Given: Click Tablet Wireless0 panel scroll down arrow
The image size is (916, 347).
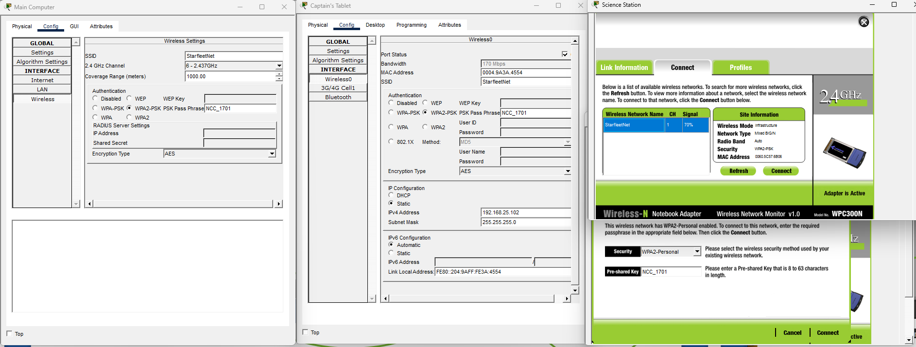Looking at the screenshot, I should (575, 290).
